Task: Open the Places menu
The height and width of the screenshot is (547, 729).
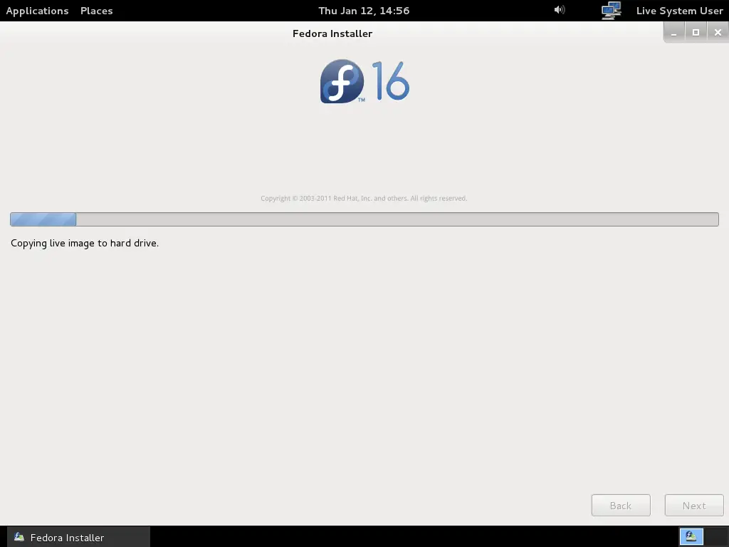Action: pos(96,11)
